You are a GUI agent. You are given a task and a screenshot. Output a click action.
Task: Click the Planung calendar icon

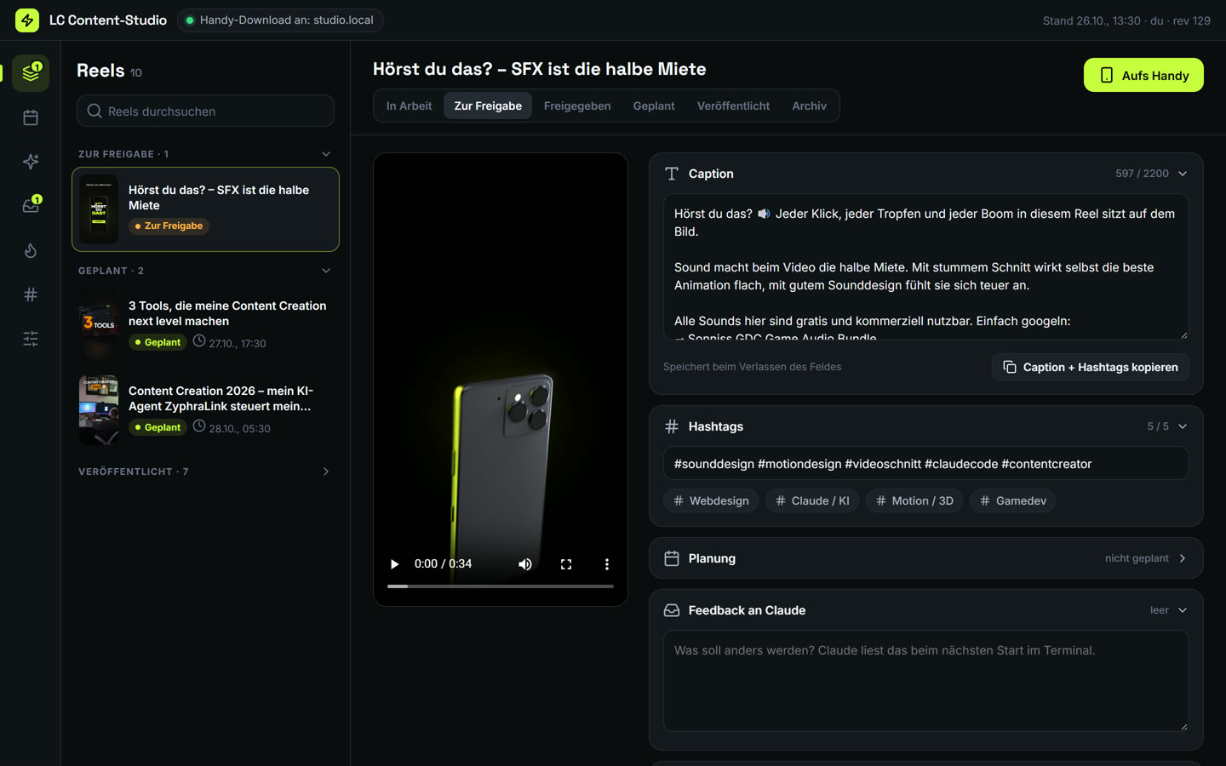point(672,558)
